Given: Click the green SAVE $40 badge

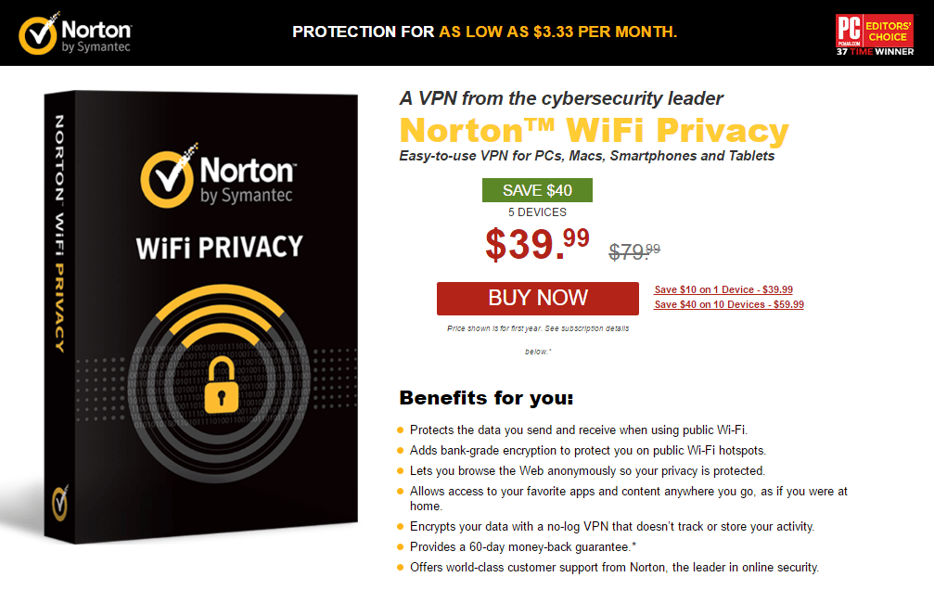Looking at the screenshot, I should (x=537, y=189).
